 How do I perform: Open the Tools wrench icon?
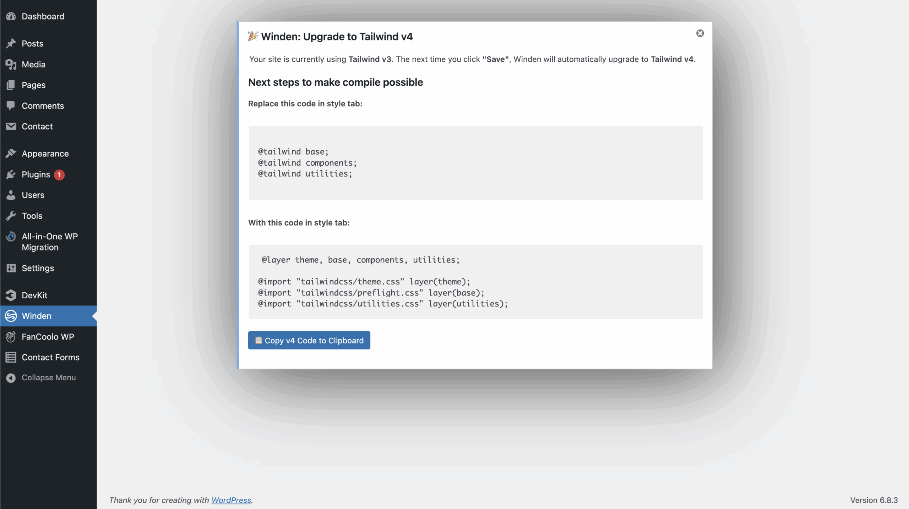[11, 216]
